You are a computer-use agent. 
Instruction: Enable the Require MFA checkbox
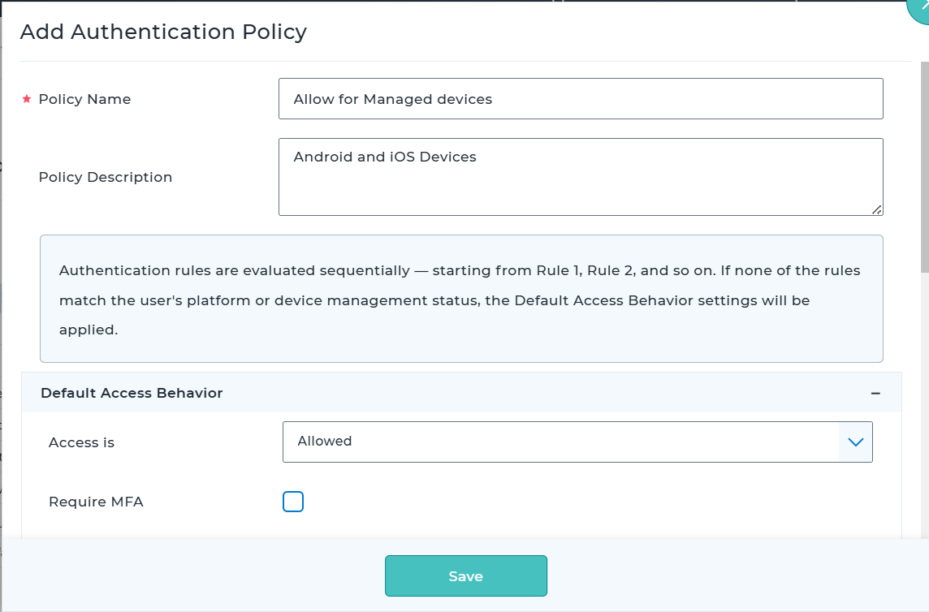pyautogui.click(x=293, y=502)
